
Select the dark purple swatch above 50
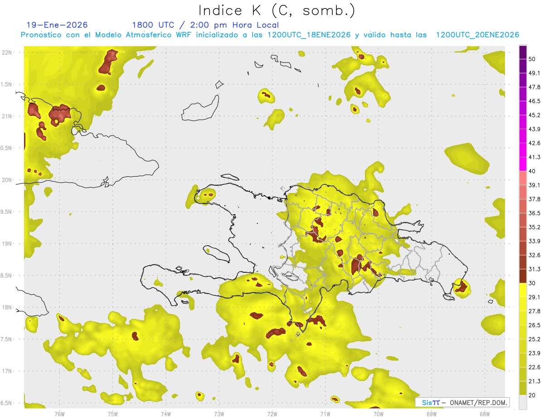523,53
